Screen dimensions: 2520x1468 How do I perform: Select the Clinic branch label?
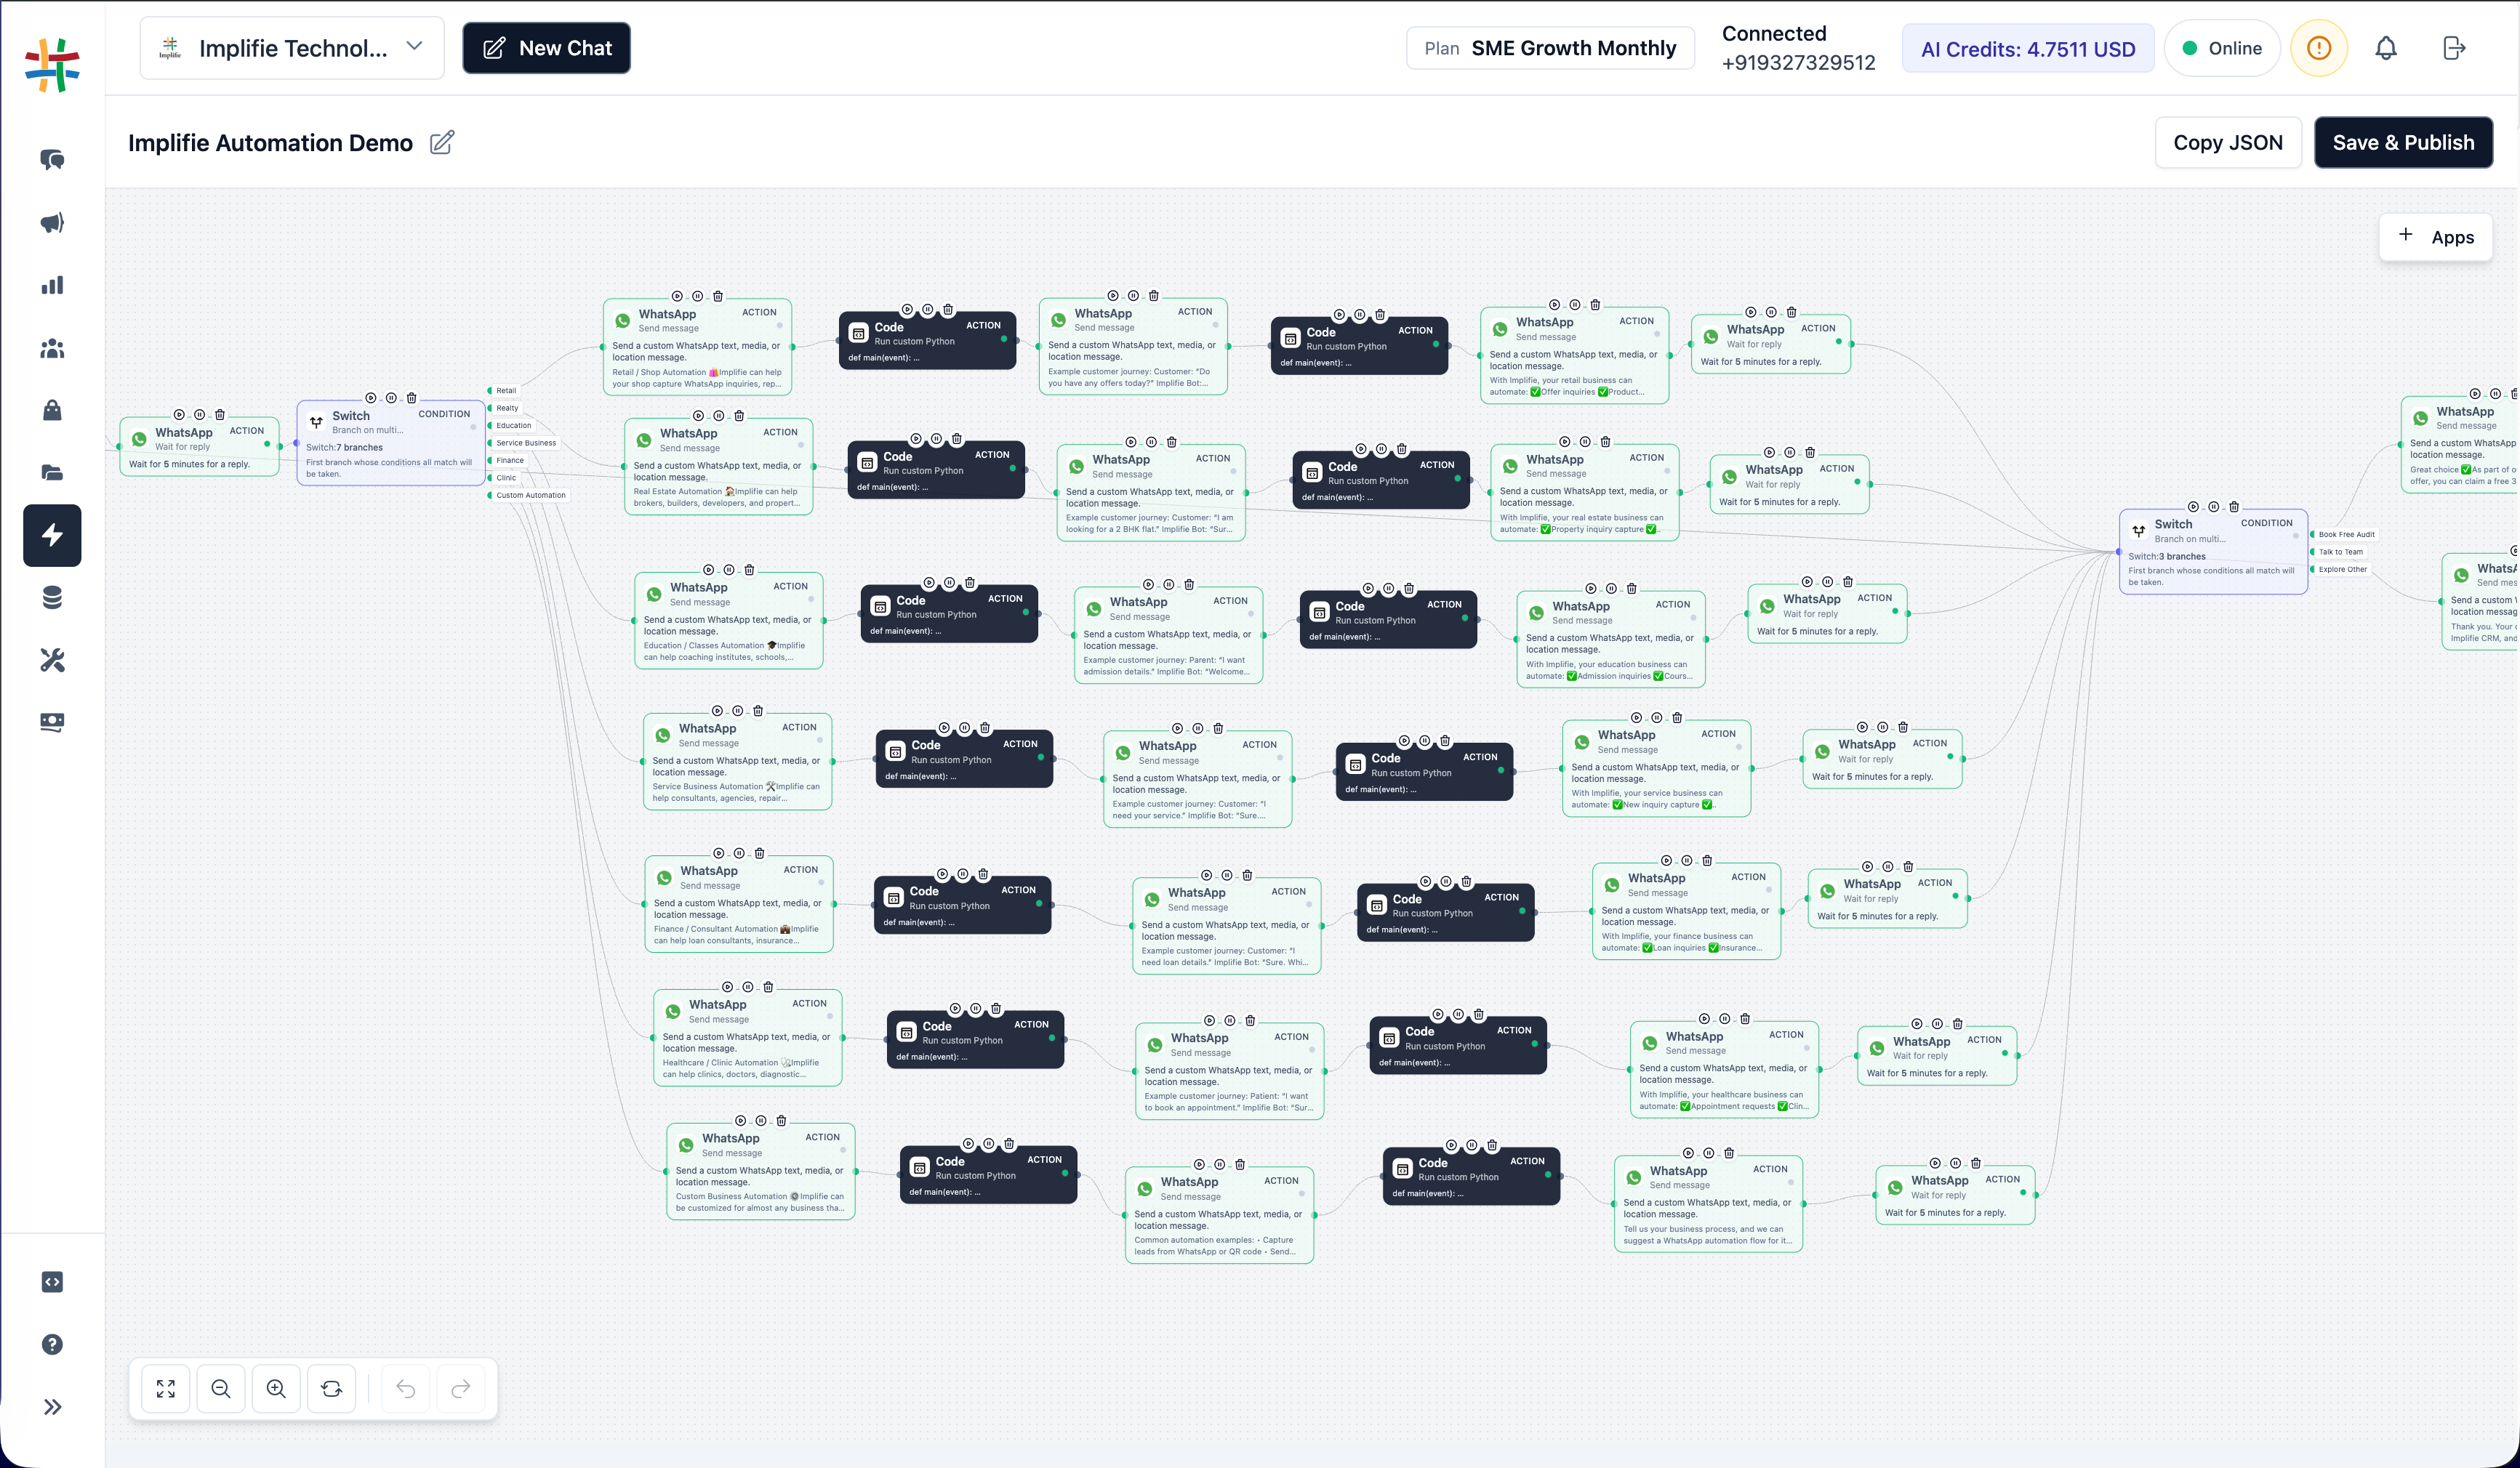(506, 477)
